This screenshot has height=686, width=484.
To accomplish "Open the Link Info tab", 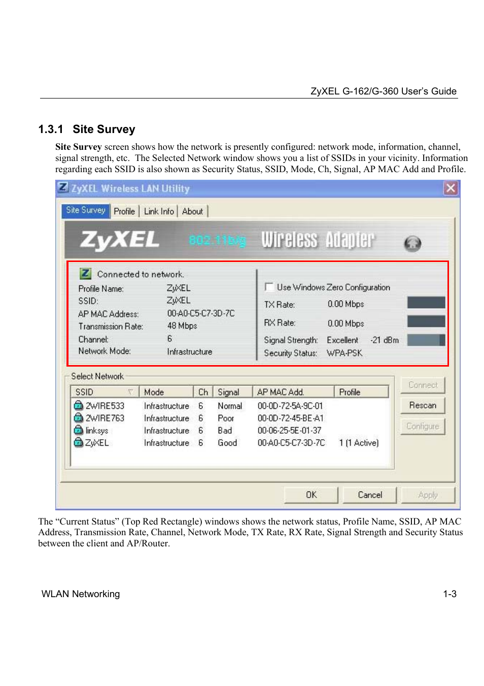I will [159, 211].
